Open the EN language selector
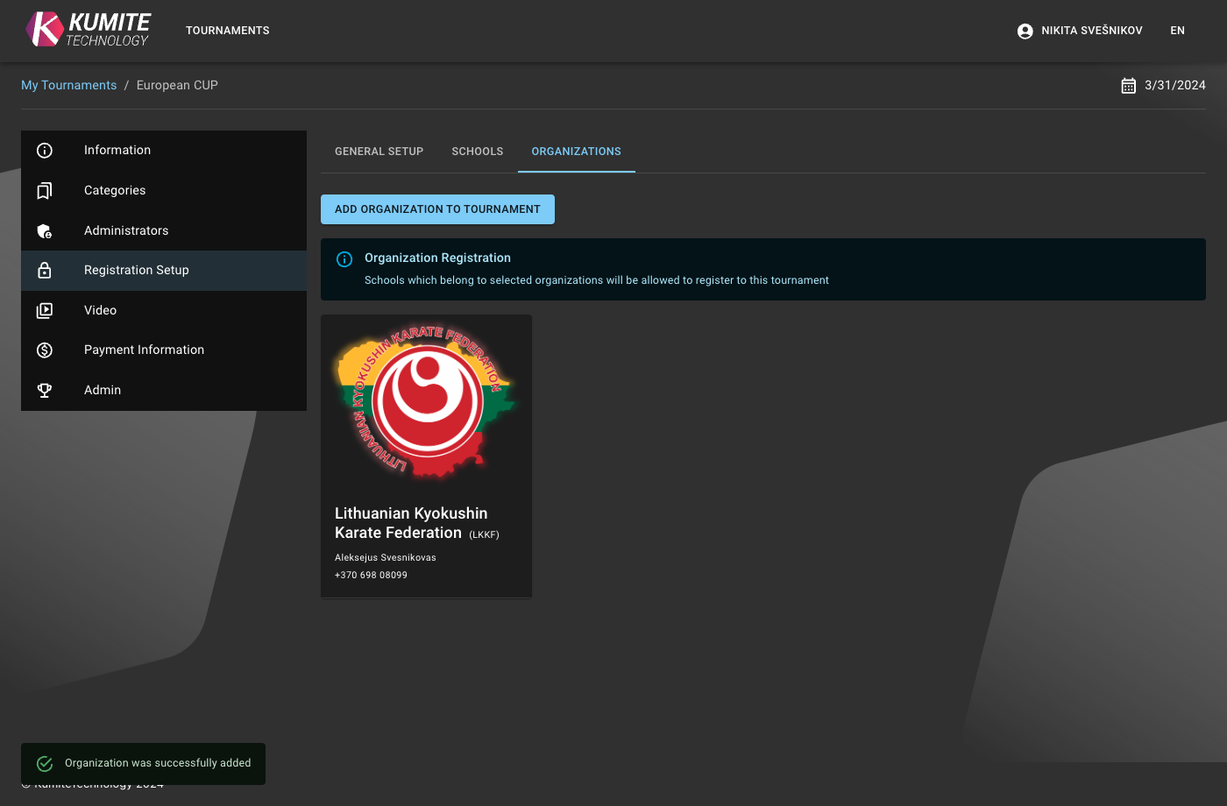Viewport: 1227px width, 806px height. click(x=1177, y=31)
